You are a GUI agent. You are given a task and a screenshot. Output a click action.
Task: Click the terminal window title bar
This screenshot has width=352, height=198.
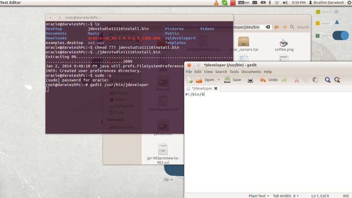point(139,18)
